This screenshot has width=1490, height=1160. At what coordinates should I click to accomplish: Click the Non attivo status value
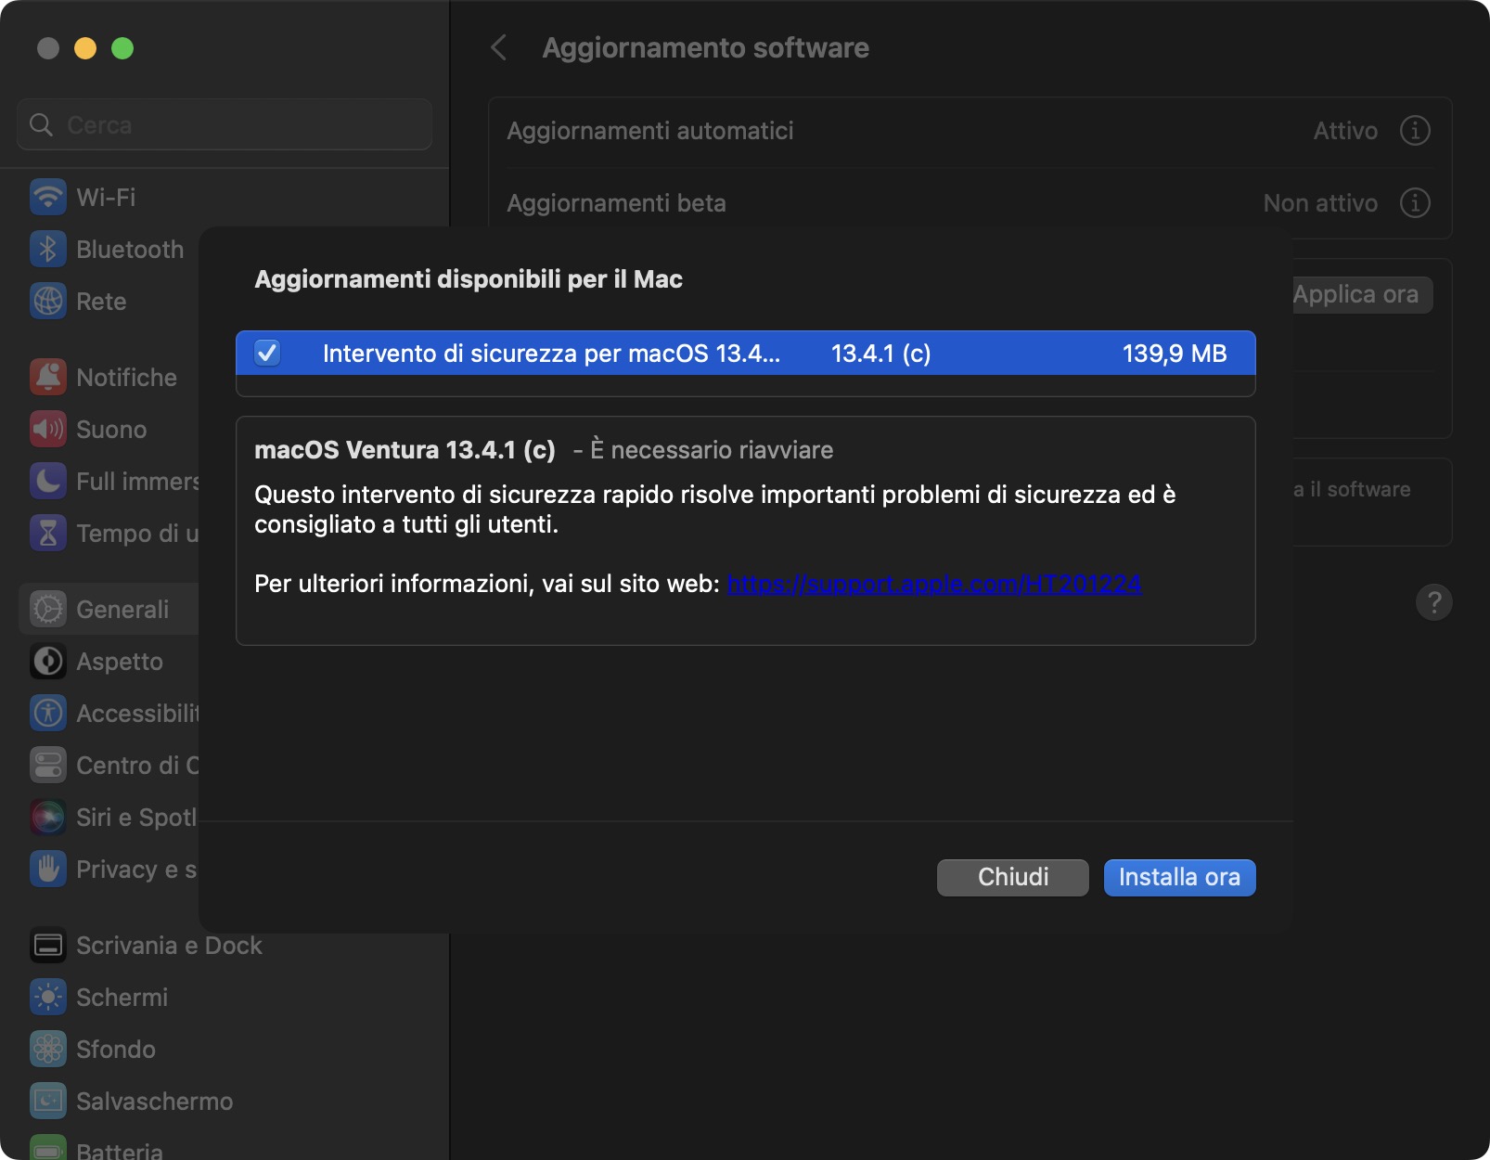[x=1320, y=202]
